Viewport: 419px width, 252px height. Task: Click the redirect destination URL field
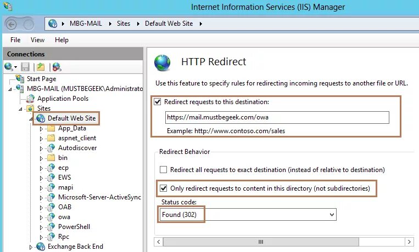tap(277, 117)
